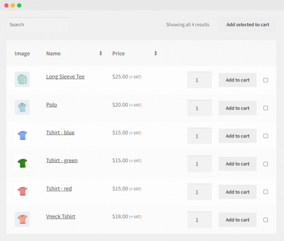Open the Vneck Tshirt link
This screenshot has width=284, height=241.
61,216
